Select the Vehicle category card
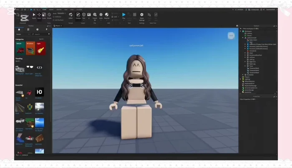The image size is (292, 168). coord(20,48)
